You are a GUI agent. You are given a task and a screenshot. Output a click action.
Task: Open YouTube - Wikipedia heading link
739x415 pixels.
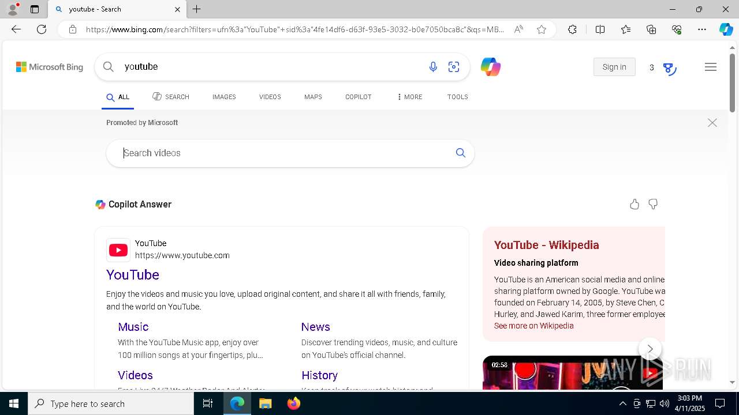(547, 245)
